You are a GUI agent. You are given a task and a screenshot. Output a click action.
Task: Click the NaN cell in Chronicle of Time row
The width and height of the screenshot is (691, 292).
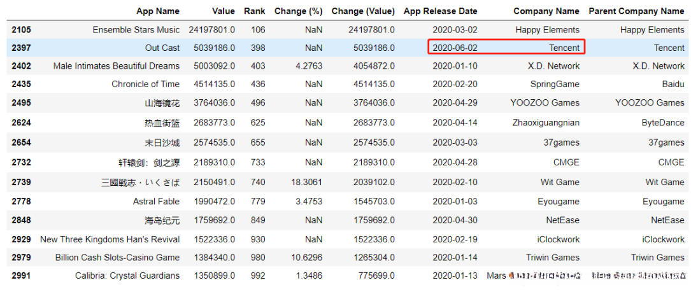313,84
